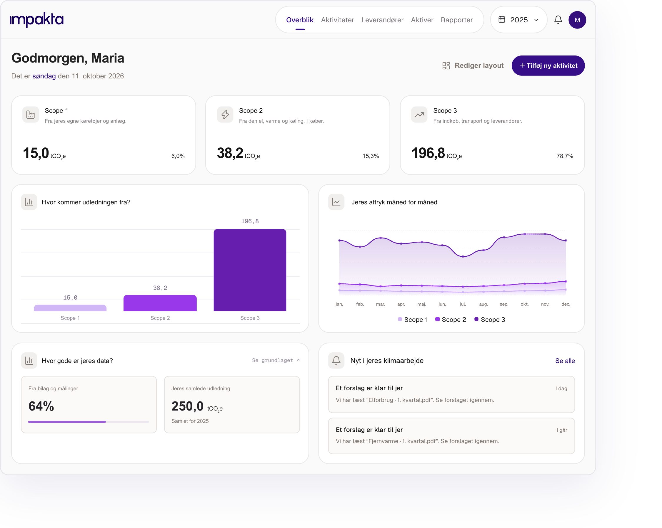
Task: Toggle Scope 2 legend in monthly chart
Action: pos(451,320)
